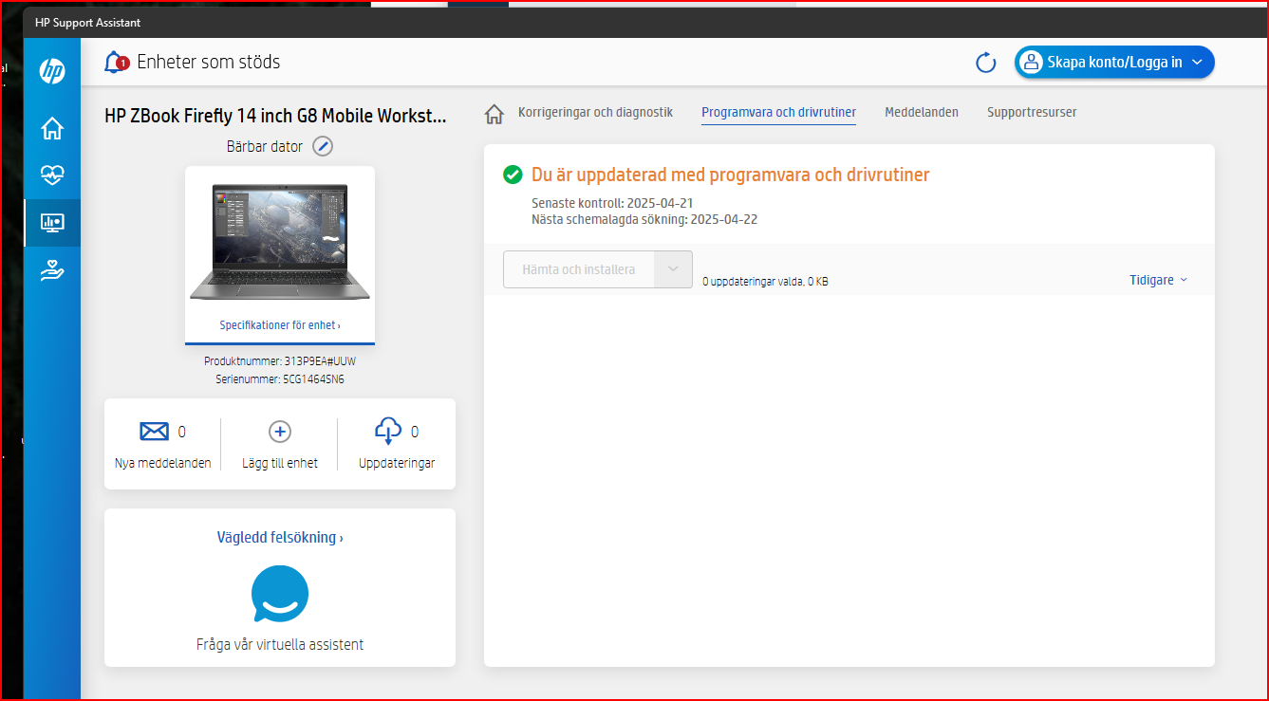Click Senaste kontroll: 2025-04-21 text
1269x701 pixels.
pos(612,203)
